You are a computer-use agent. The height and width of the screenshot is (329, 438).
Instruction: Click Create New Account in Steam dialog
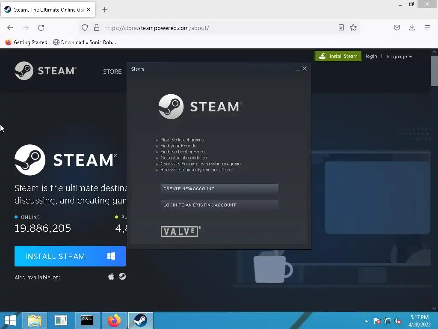[219, 188]
